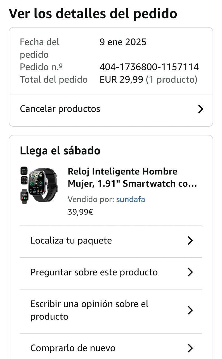Select Comprarlo de nuevo
This screenshot has width=222, height=359.
point(111,346)
